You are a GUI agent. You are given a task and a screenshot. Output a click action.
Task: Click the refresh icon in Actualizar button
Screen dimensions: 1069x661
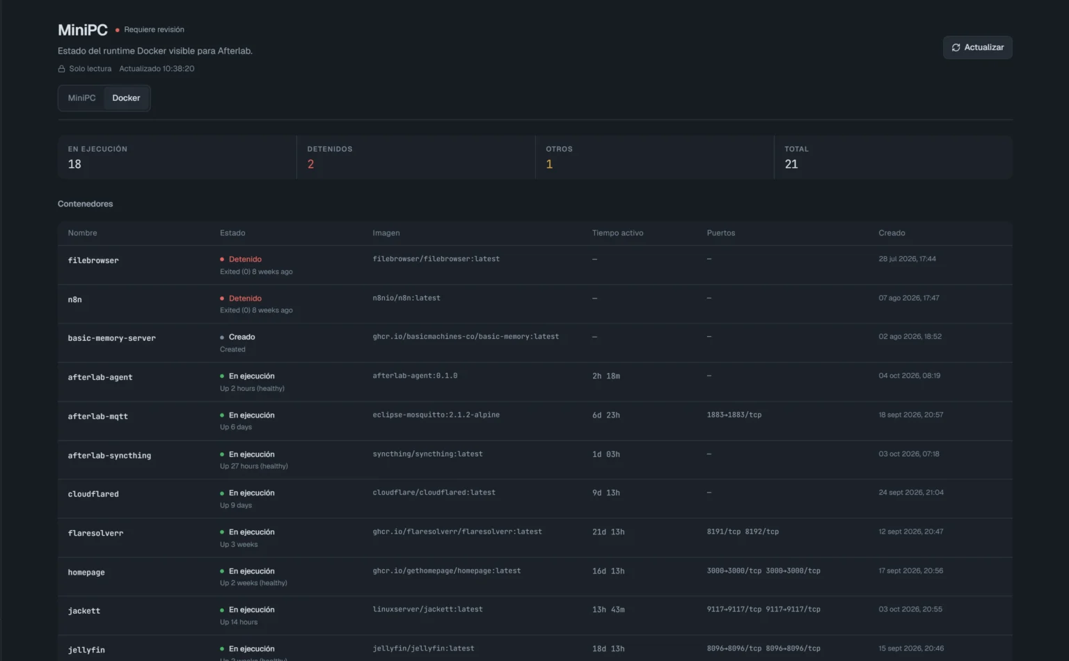tap(956, 47)
